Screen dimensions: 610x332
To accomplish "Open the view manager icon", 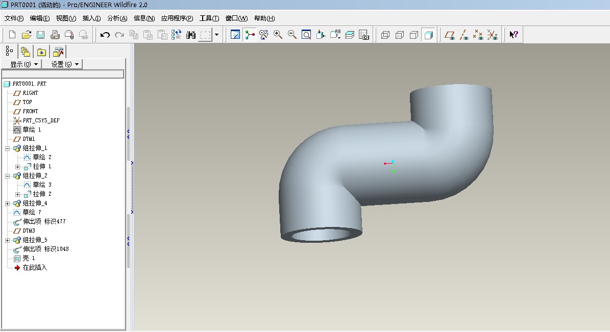I will point(364,35).
